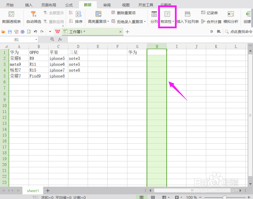Redo the last action
The height and width of the screenshot is (199, 253).
(x=42, y=32)
